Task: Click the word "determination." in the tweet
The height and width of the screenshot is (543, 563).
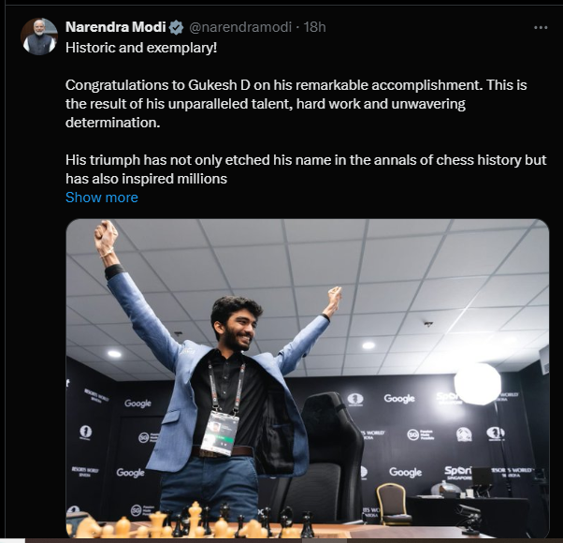Action: point(108,122)
